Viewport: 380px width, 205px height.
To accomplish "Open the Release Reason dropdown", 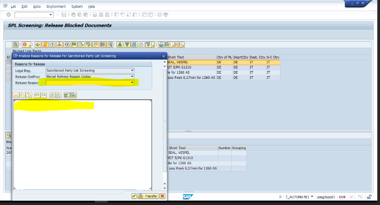I will point(132,83).
